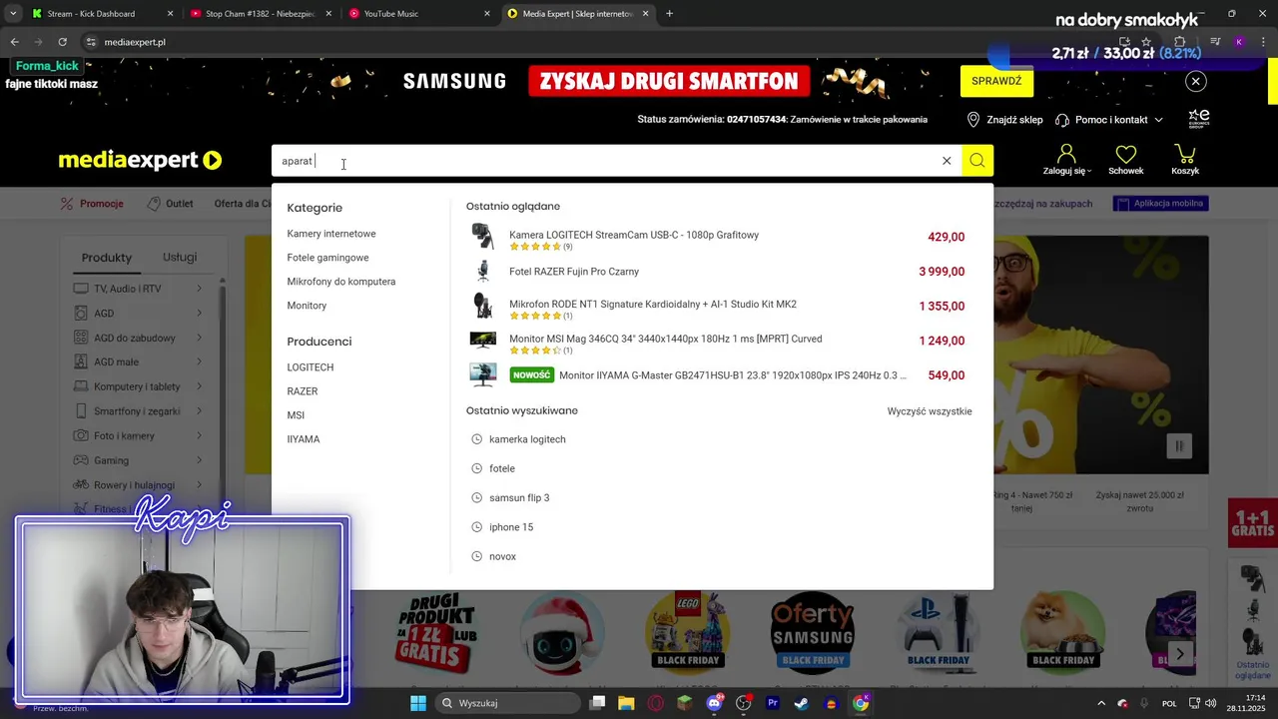View site information icon in address bar
The image size is (1278, 719).
click(x=91, y=42)
